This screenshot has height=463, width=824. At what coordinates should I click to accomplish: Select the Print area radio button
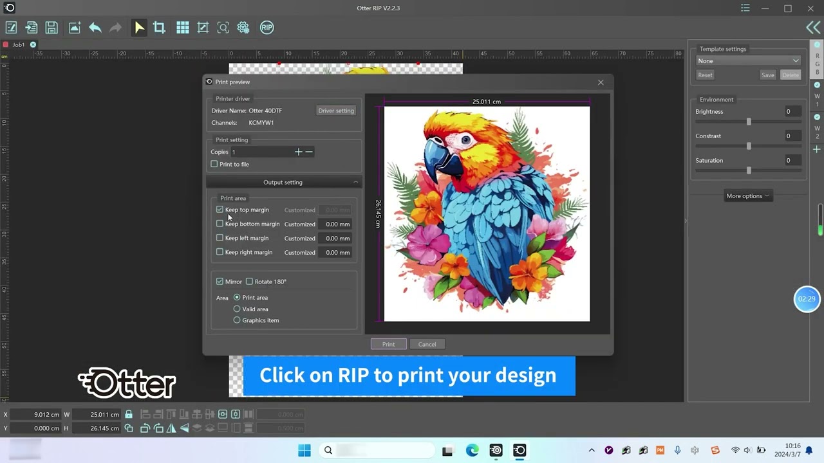[237, 298]
